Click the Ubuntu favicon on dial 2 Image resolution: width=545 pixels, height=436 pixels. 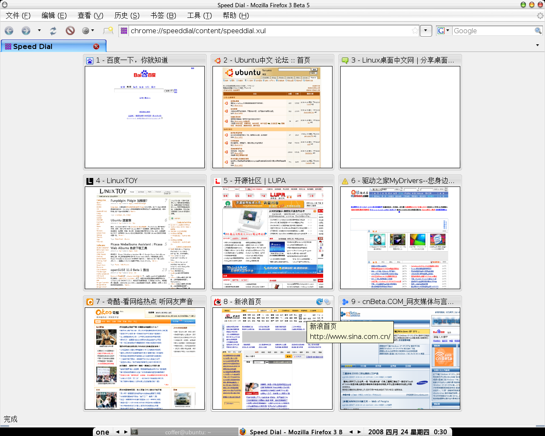(218, 60)
